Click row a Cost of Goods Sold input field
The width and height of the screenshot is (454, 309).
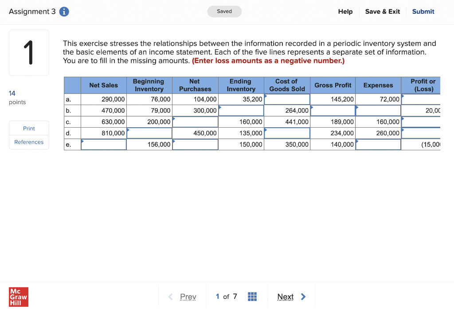pyautogui.click(x=287, y=99)
